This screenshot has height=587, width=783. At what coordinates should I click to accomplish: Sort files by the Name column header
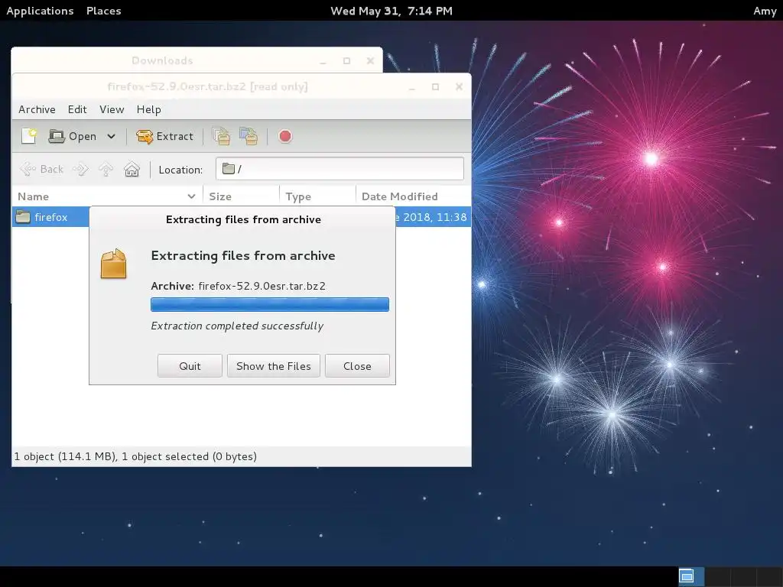pyautogui.click(x=107, y=196)
